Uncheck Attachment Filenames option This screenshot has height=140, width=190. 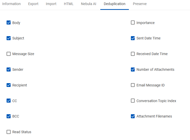pyautogui.click(x=133, y=116)
